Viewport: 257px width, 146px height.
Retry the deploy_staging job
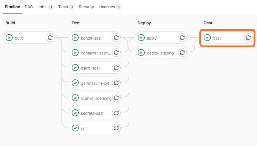182,53
